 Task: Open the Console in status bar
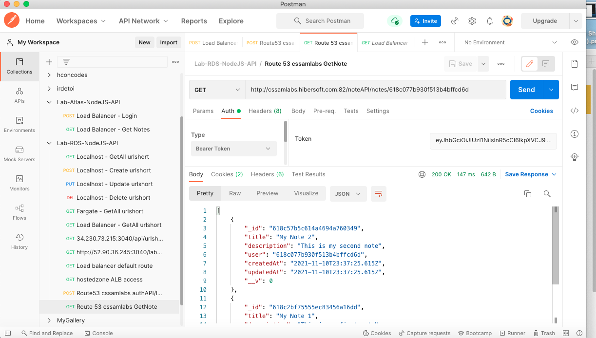tap(98, 333)
